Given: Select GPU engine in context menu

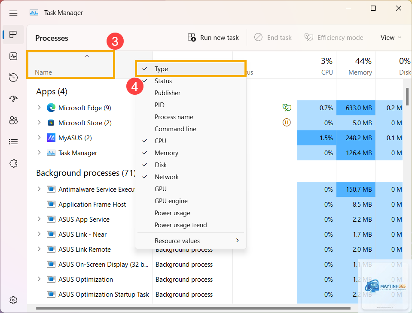Looking at the screenshot, I should [x=191, y=201].
